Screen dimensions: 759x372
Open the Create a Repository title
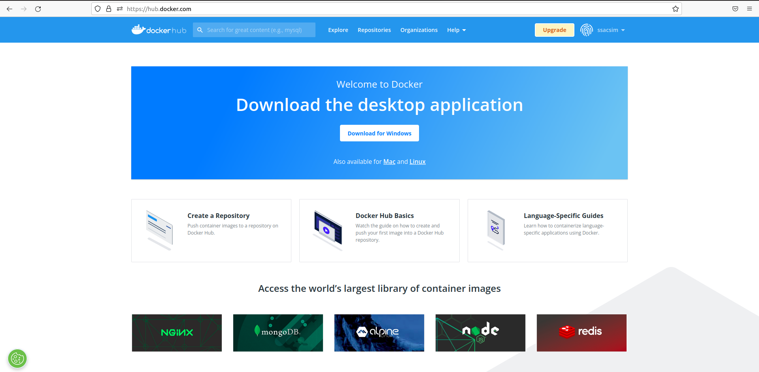click(x=218, y=216)
